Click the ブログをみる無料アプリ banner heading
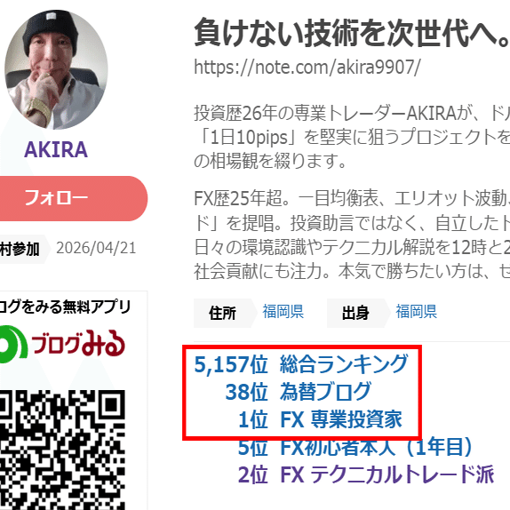510x510 pixels. 65,307
